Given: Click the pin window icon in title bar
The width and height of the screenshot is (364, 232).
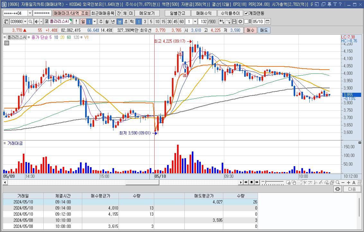Looking at the screenshot, I should pyautogui.click(x=329, y=4).
